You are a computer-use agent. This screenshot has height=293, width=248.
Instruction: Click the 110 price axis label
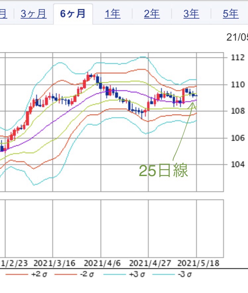point(238,85)
